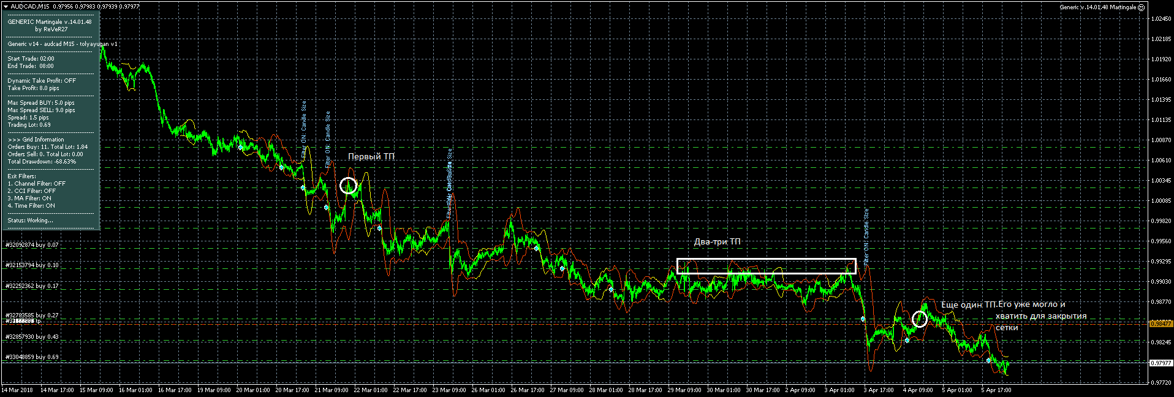Click 'Generic v14 - audcad M15 - tolyayugan v1' line
The width and height of the screenshot is (1174, 397).
tap(62, 43)
